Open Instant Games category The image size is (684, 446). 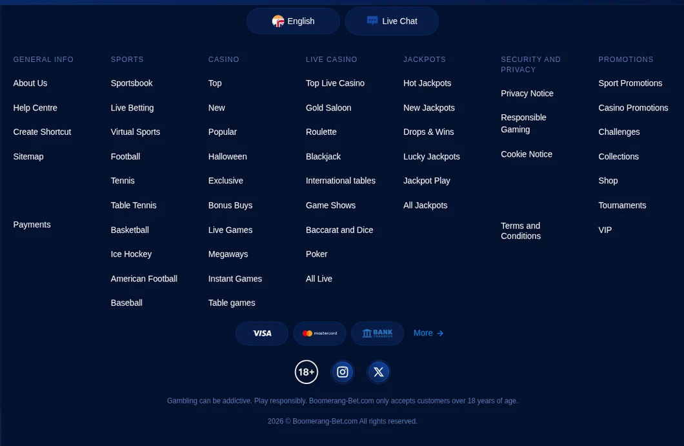(235, 278)
